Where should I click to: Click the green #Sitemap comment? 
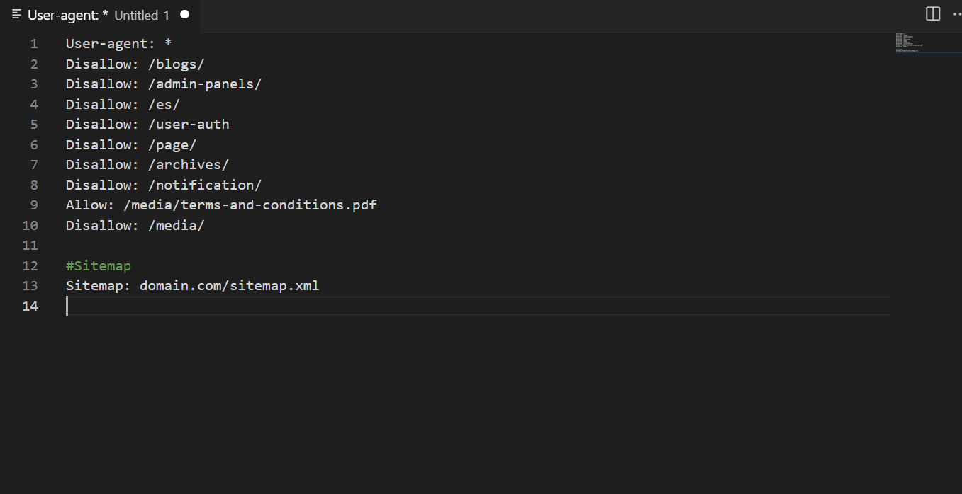point(99,266)
